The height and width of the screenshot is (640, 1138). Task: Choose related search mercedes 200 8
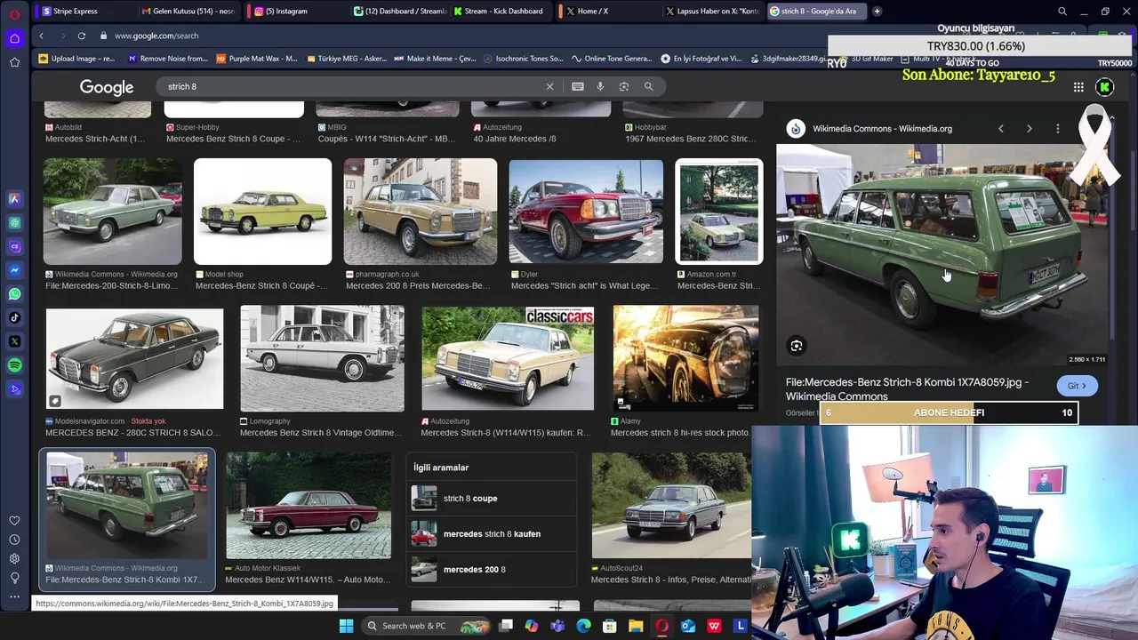(492, 570)
